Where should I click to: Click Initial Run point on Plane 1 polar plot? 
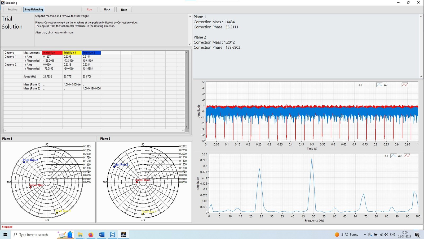[30, 187]
